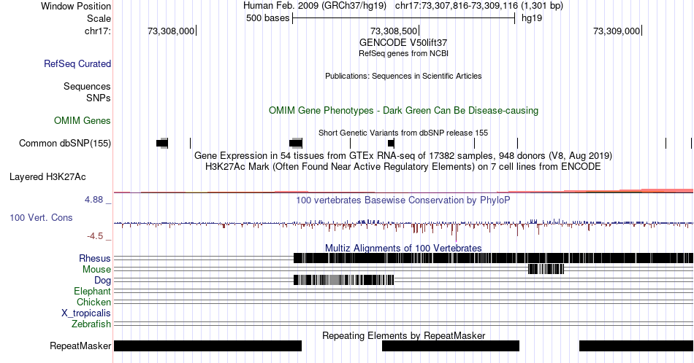This screenshot has width=694, height=363.
Task: Click the SNPs track label
Action: (99, 98)
